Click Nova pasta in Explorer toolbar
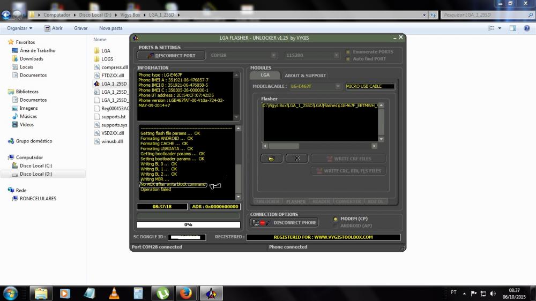Viewport: 536px width, 301px height. (x=111, y=28)
